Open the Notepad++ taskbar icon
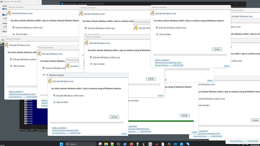Image resolution: width=260 pixels, height=146 pixels. [x=112, y=144]
